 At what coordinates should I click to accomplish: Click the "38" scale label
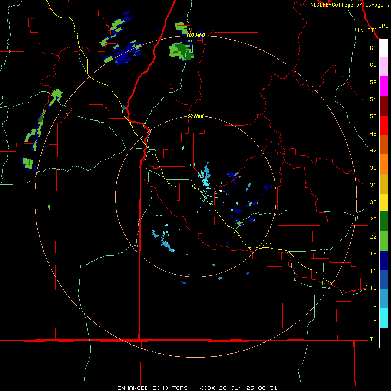(x=373, y=168)
